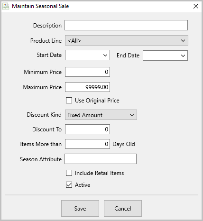Close the Maintain Seasonal Sale dialog
Screen dimensions: 203x221
click(x=196, y=6)
